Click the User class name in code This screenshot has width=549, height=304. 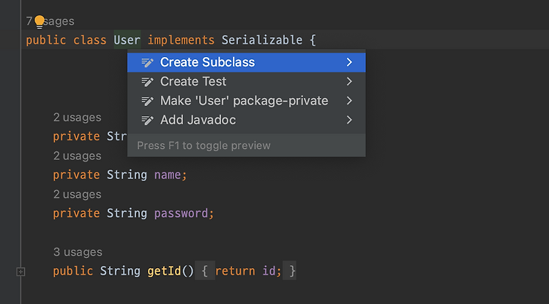[x=127, y=39]
